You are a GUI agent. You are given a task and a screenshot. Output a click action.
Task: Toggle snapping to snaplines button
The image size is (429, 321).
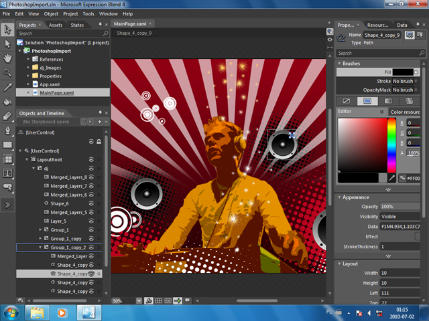pyautogui.click(x=178, y=300)
